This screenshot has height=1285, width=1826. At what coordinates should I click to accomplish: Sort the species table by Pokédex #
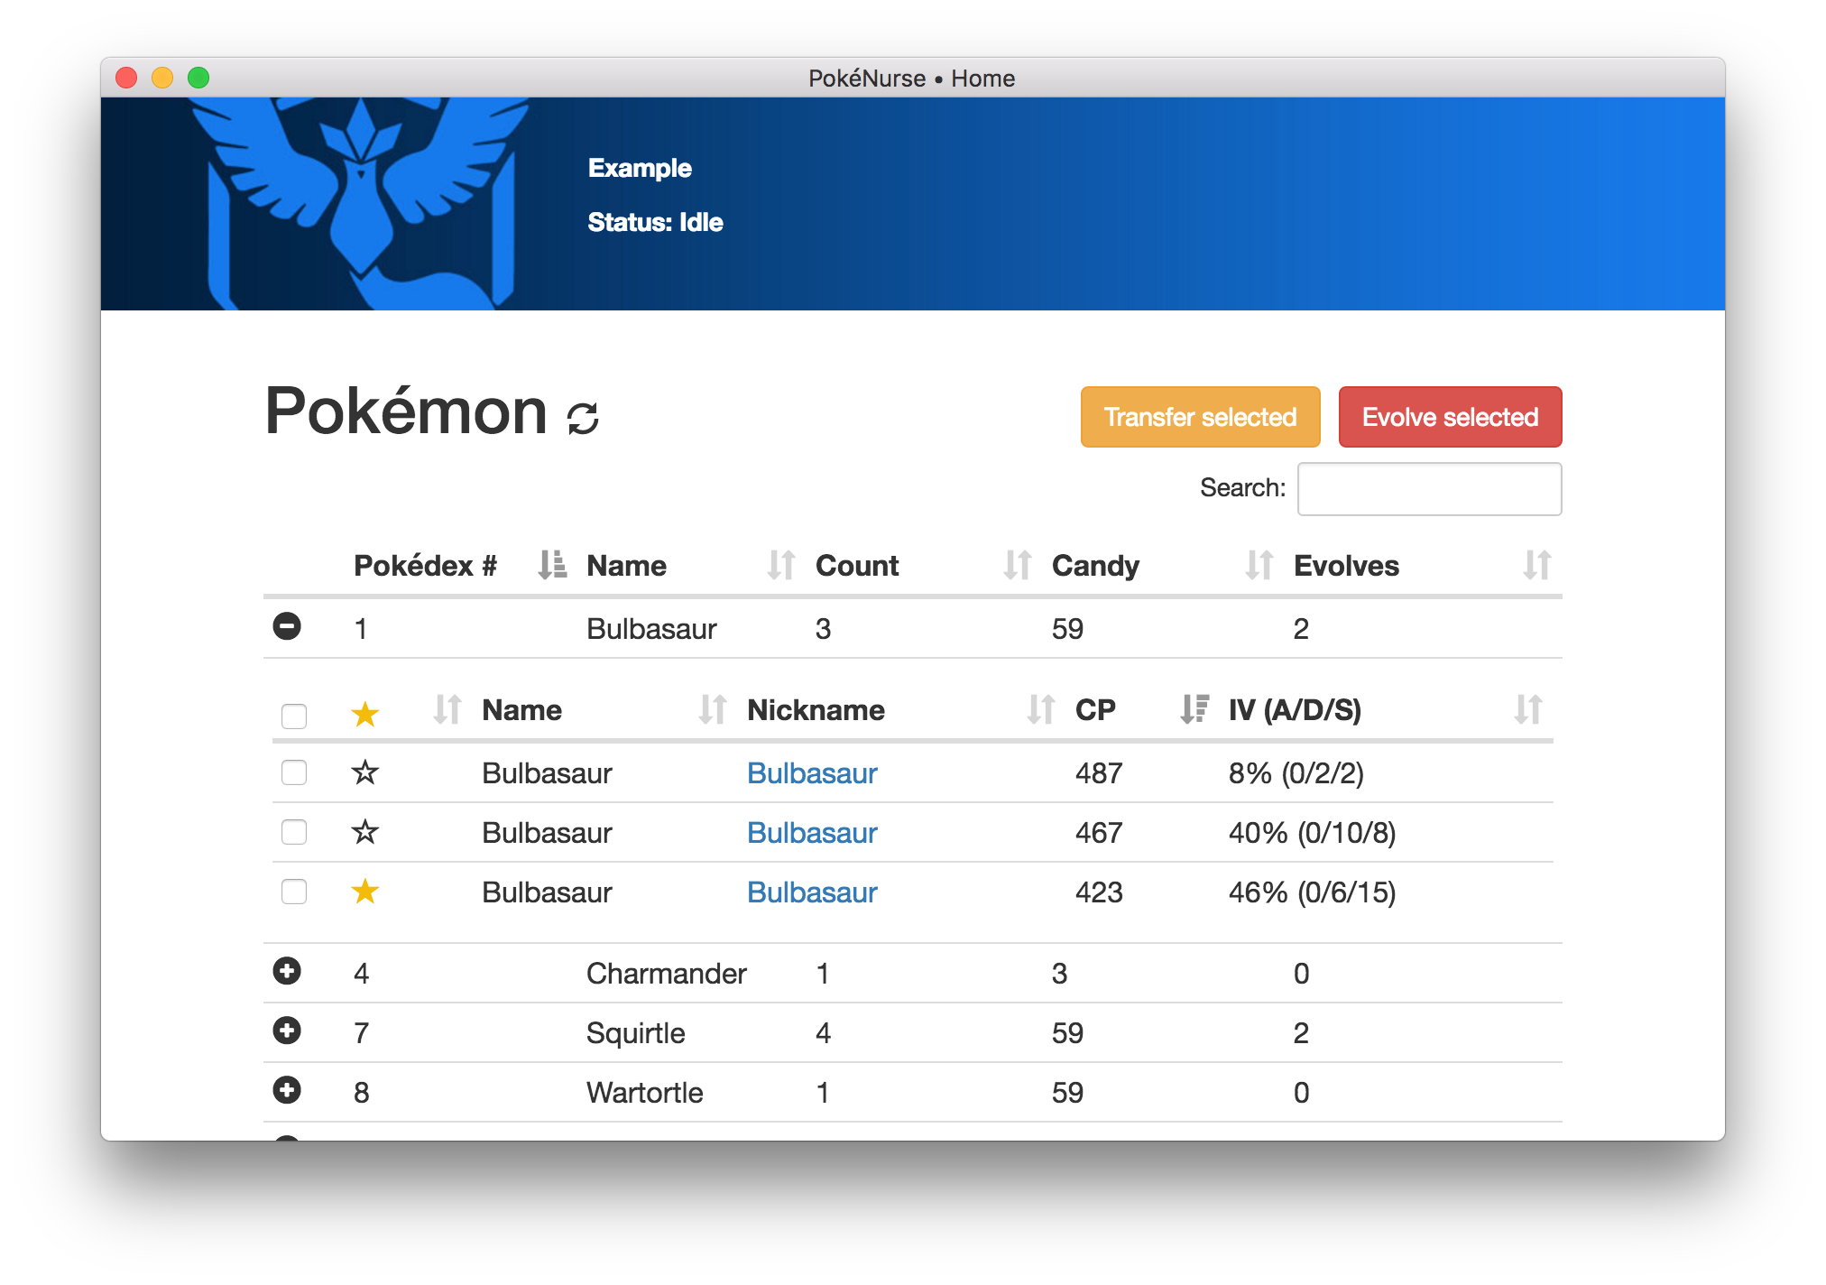click(426, 566)
